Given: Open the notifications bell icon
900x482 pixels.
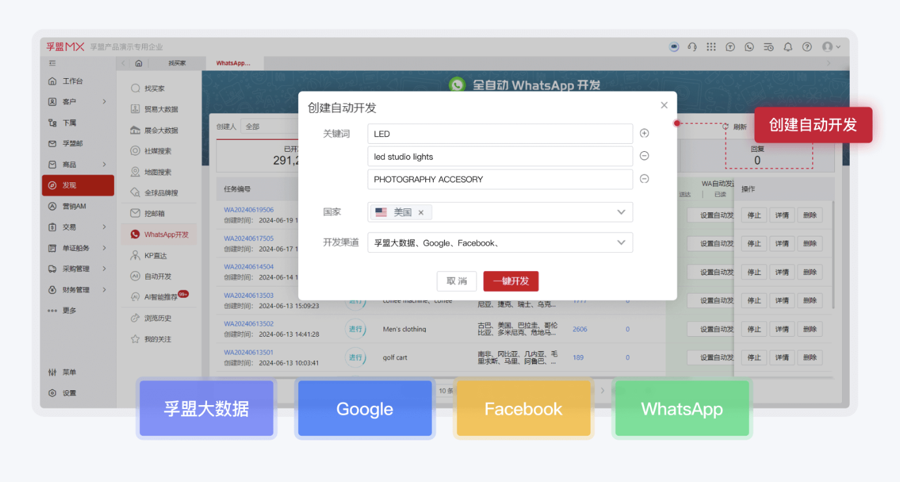Looking at the screenshot, I should pyautogui.click(x=787, y=46).
